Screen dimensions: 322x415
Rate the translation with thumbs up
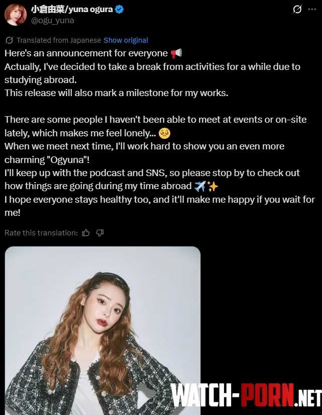[86, 233]
